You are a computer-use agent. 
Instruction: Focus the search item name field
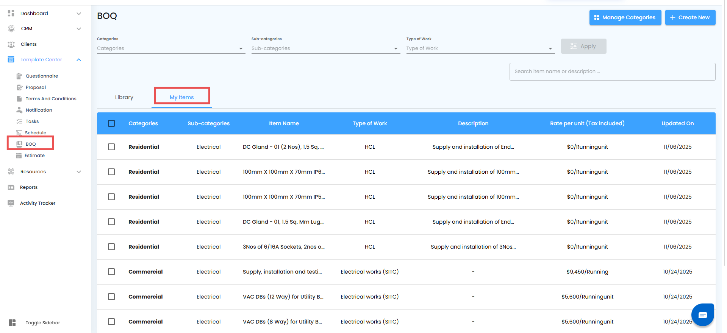point(612,72)
